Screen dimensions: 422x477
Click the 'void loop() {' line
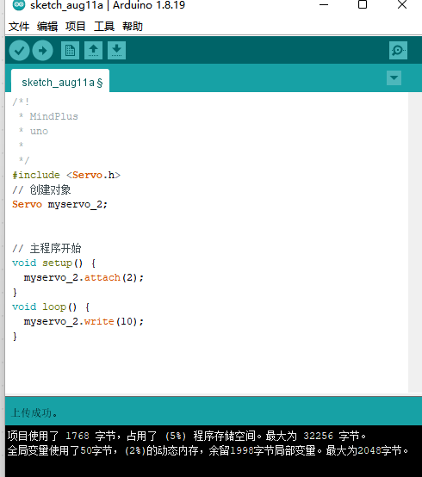tap(51, 307)
